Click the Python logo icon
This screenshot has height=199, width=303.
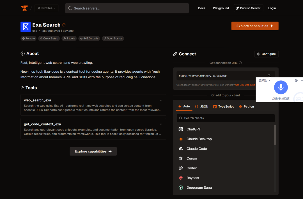pyautogui.click(x=240, y=106)
